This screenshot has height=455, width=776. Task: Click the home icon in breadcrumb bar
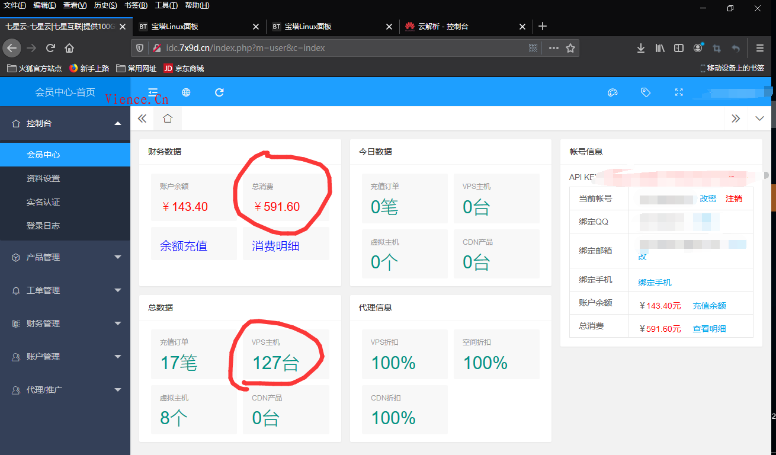(x=168, y=118)
